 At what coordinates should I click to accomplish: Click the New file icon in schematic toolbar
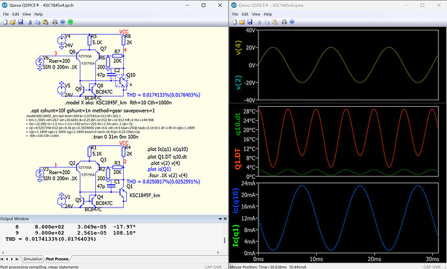click(x=5, y=22)
